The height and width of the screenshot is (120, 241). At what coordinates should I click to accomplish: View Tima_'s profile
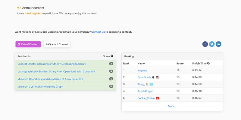tap(141, 84)
